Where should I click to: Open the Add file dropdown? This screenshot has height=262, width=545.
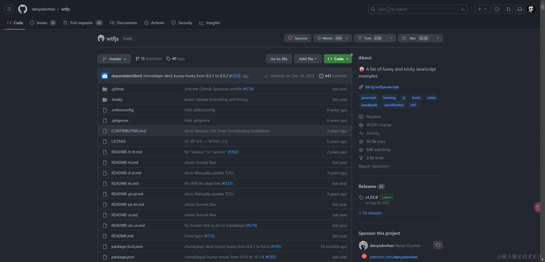[308, 59]
